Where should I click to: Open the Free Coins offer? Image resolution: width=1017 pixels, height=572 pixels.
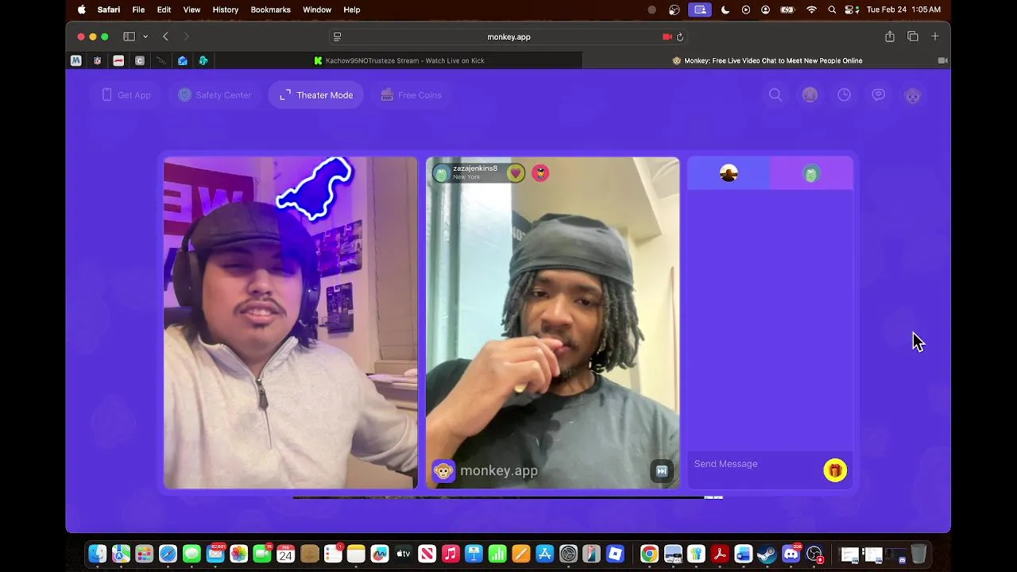[411, 95]
